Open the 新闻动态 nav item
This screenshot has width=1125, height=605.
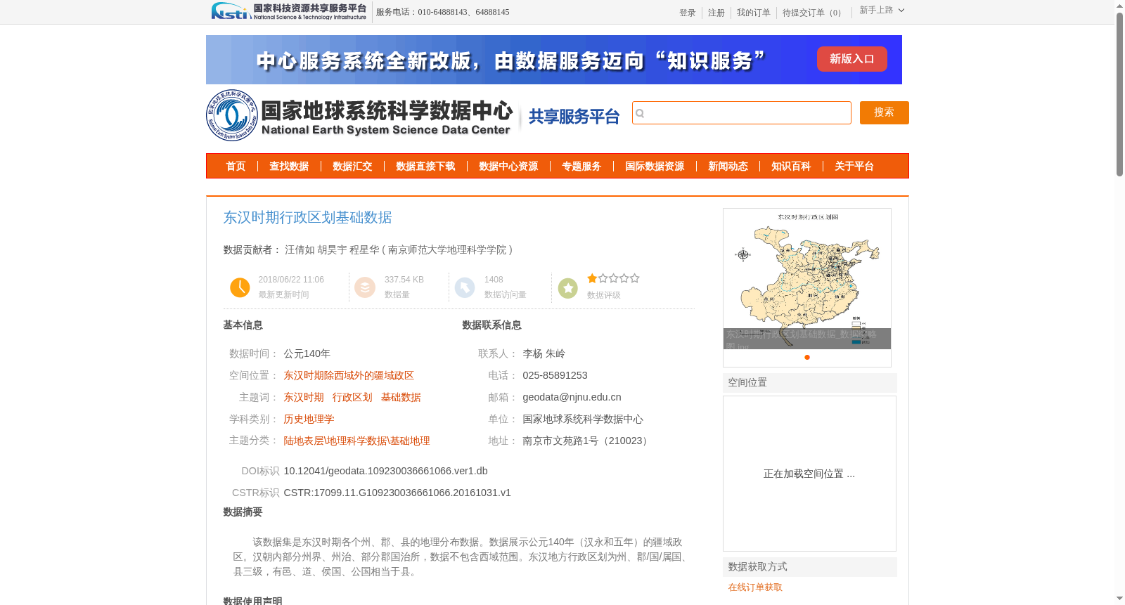point(728,167)
